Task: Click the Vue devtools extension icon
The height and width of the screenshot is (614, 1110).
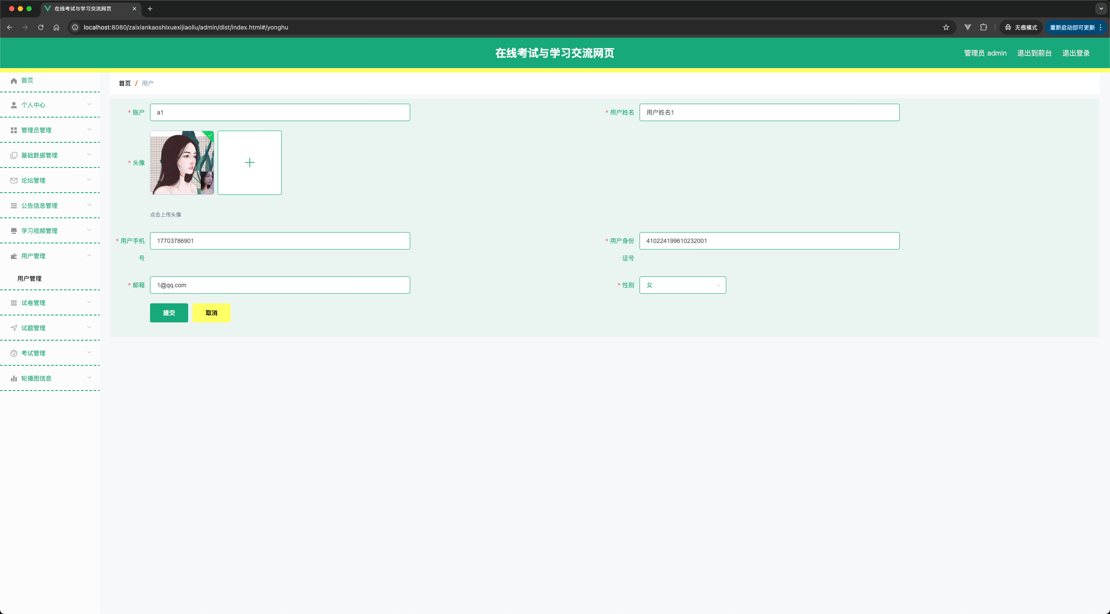Action: point(968,27)
